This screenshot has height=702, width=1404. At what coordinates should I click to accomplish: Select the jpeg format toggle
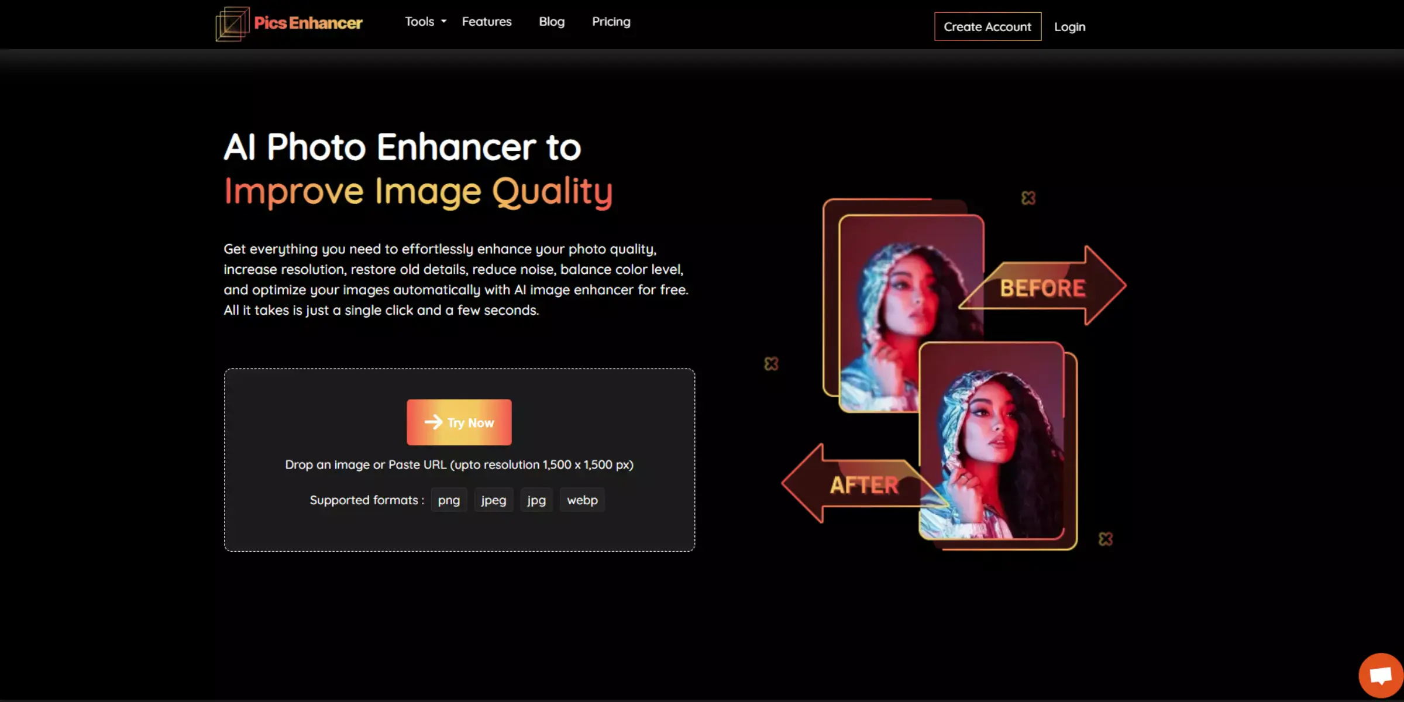click(493, 500)
